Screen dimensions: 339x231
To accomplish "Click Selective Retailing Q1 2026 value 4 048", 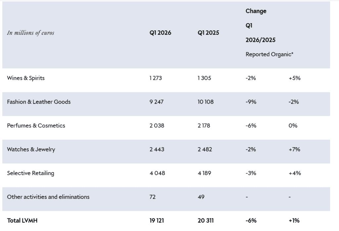I will click(157, 173).
